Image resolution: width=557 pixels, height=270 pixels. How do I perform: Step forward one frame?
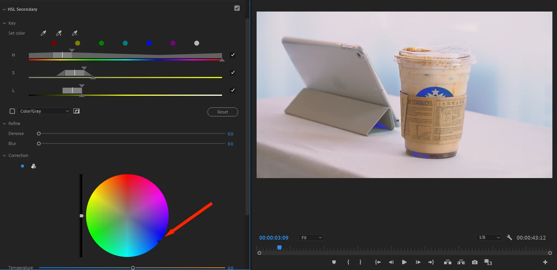tap(418, 262)
